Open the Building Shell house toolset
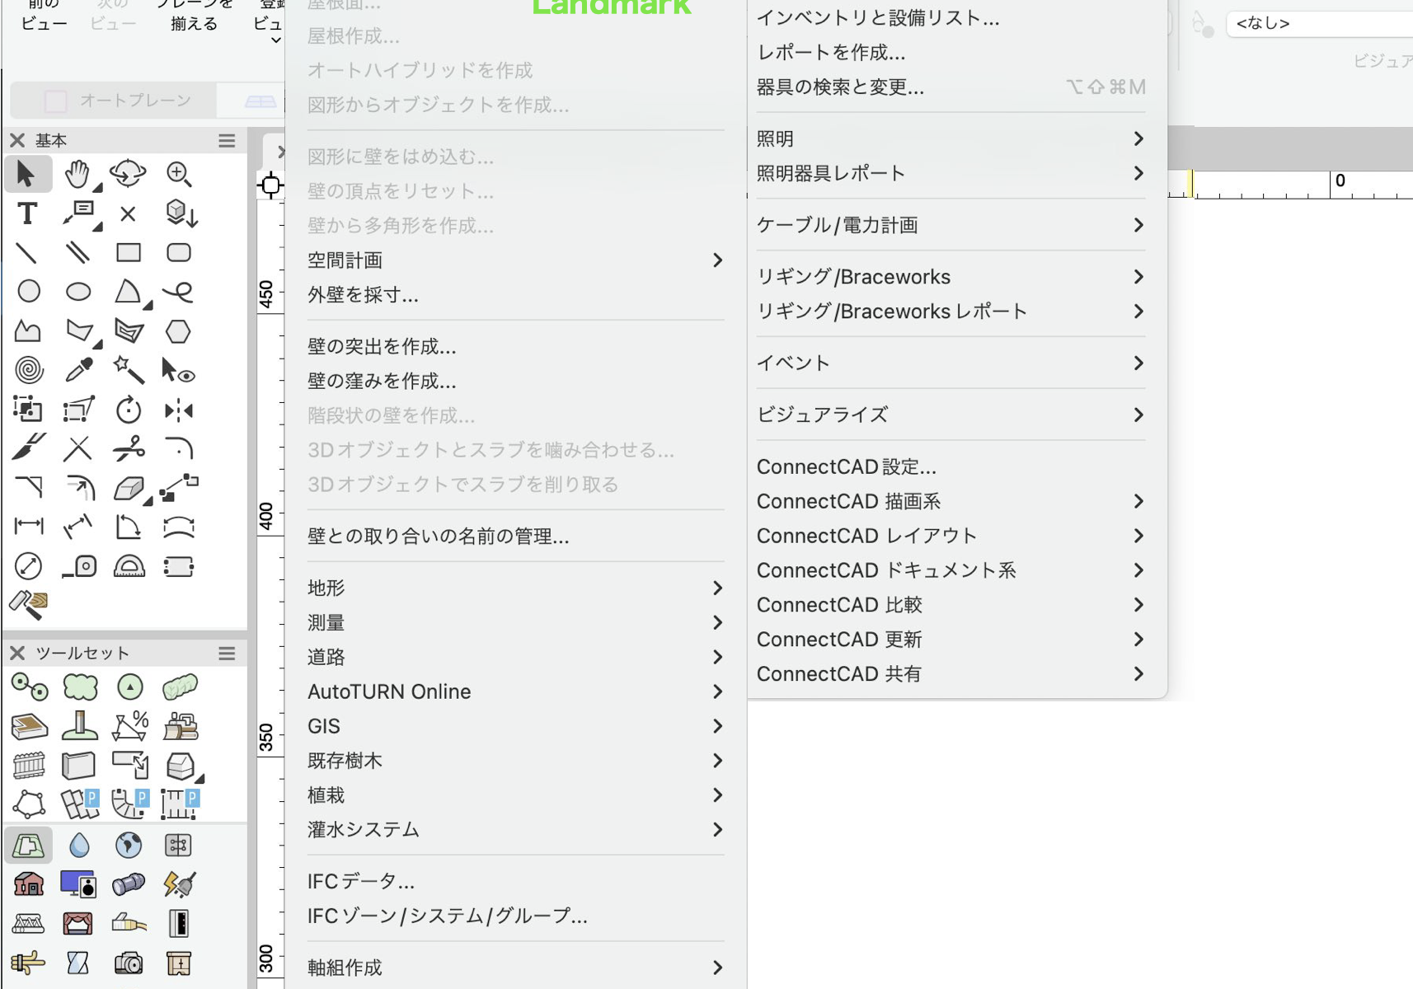Image resolution: width=1413 pixels, height=989 pixels. [x=29, y=884]
